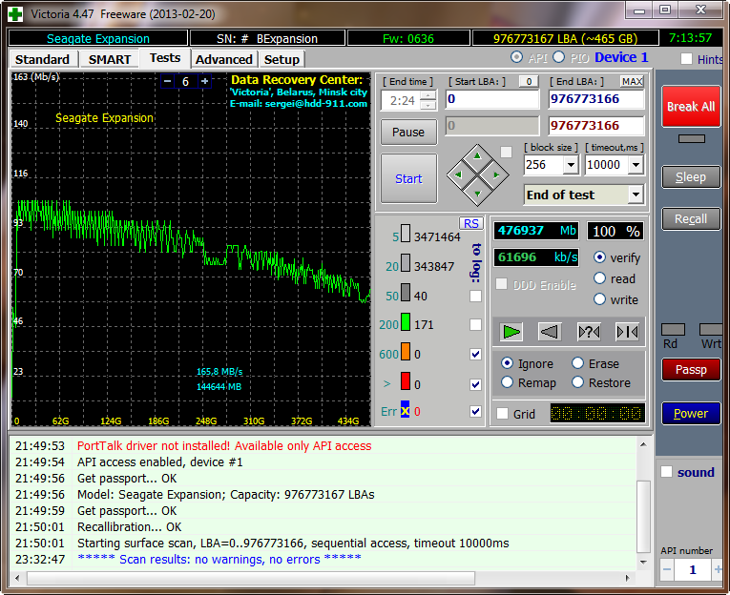
Task: Click the up arrow on diamond navigator
Action: (477, 156)
